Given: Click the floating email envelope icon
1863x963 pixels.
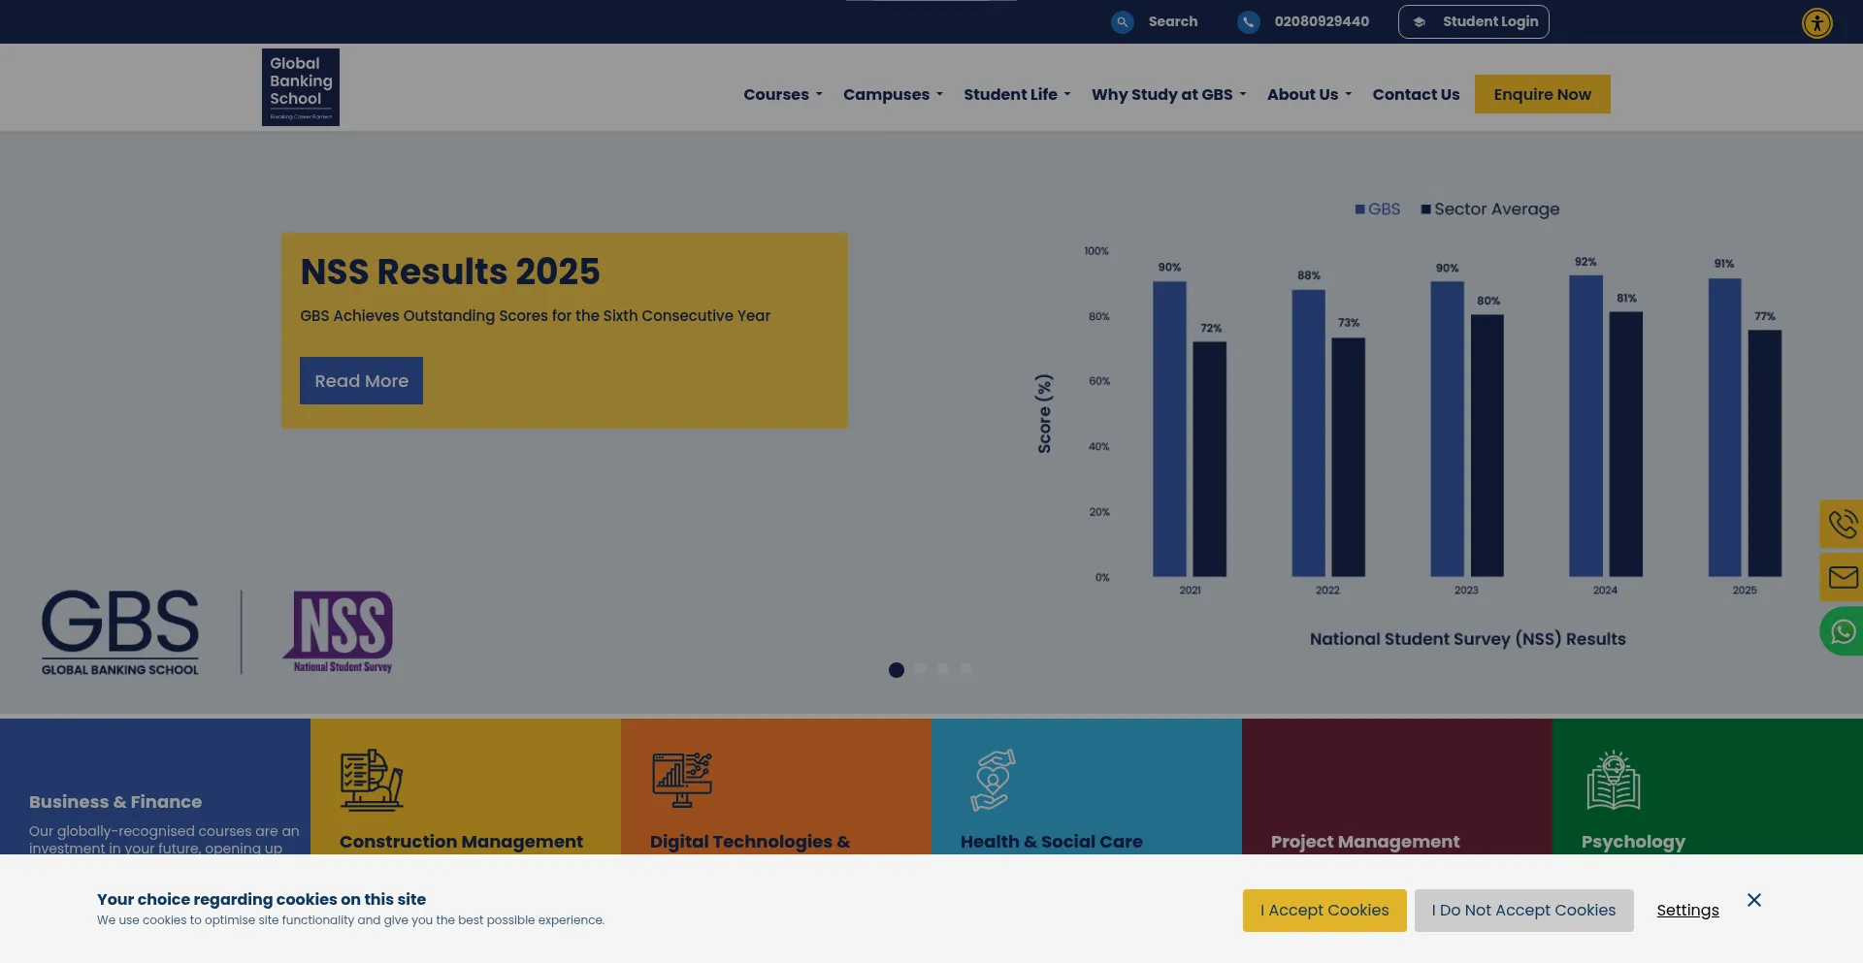Looking at the screenshot, I should [x=1842, y=578].
